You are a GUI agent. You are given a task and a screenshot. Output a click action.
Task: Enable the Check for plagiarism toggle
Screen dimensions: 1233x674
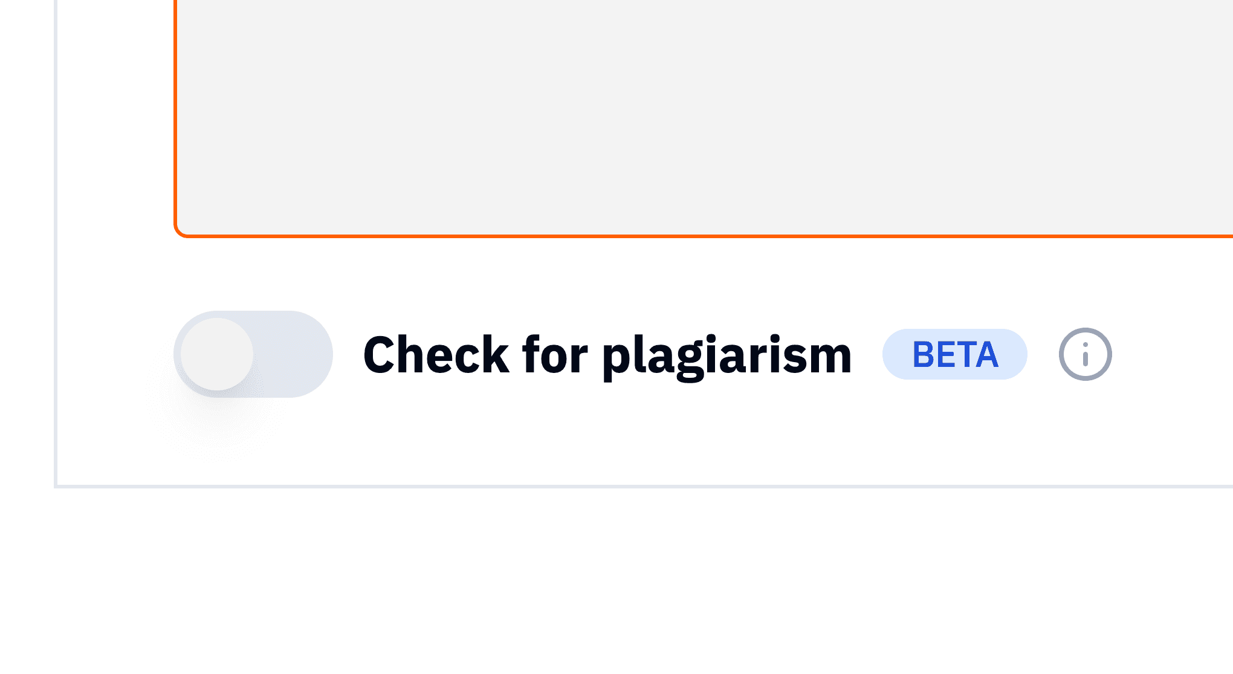coord(253,354)
